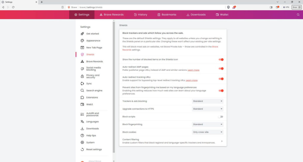Open the History top navigation tab
Screen dimensions: 303x162
click(x=141, y=15)
